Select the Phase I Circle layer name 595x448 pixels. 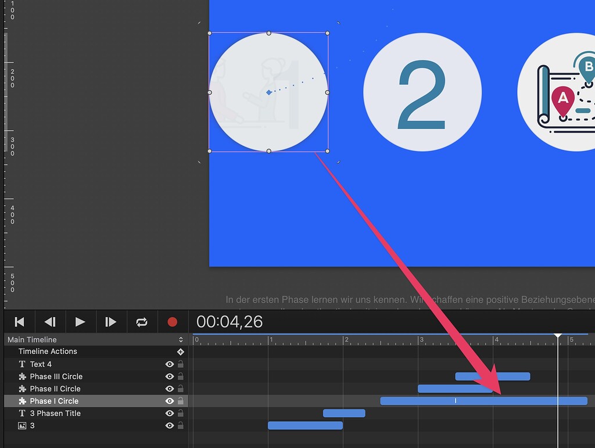55,401
